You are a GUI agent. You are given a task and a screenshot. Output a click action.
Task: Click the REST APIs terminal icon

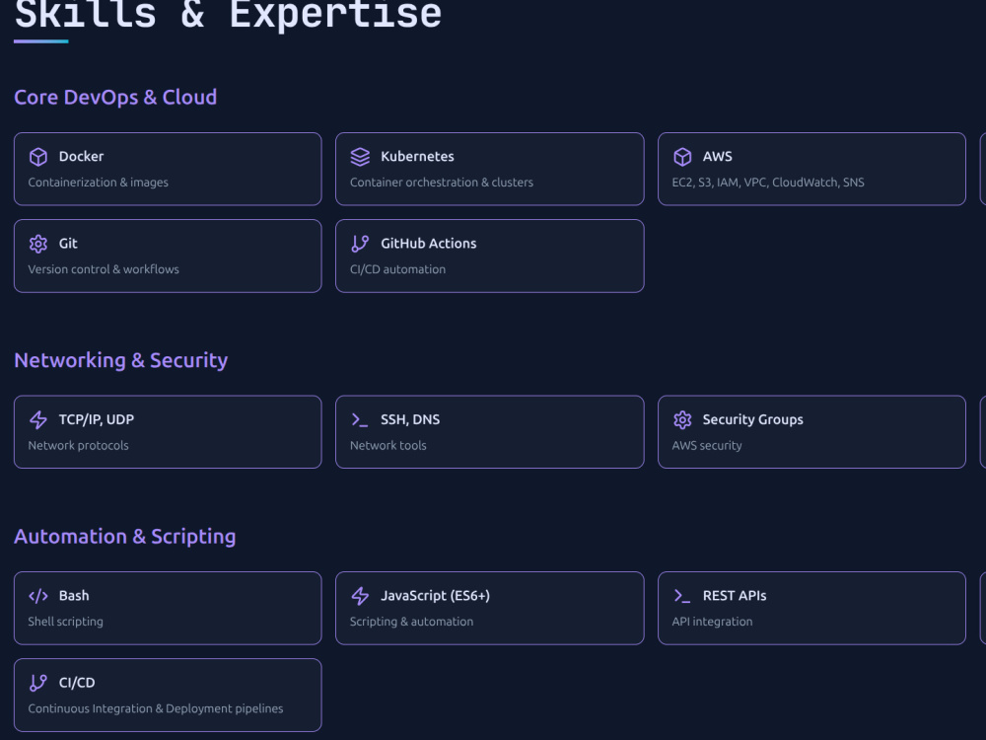682,596
